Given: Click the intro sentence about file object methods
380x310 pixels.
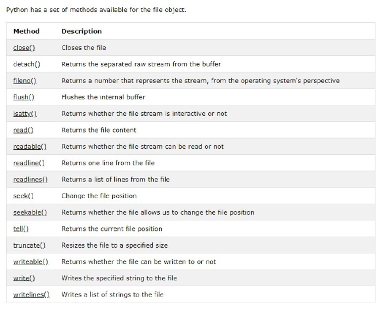Looking at the screenshot, I should tap(96, 10).
